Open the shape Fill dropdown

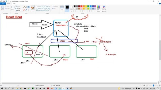(54, 8)
